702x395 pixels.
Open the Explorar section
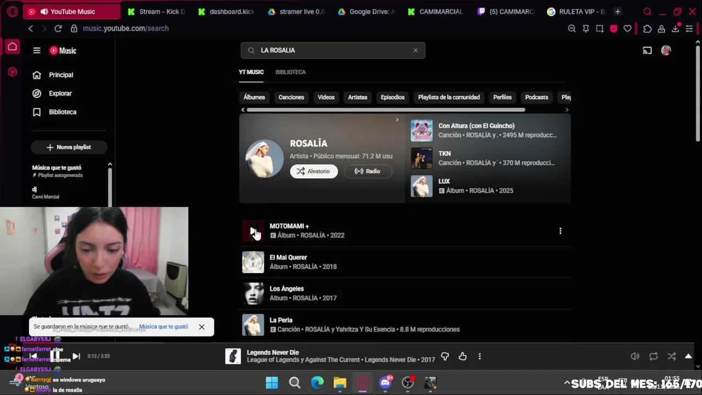60,94
